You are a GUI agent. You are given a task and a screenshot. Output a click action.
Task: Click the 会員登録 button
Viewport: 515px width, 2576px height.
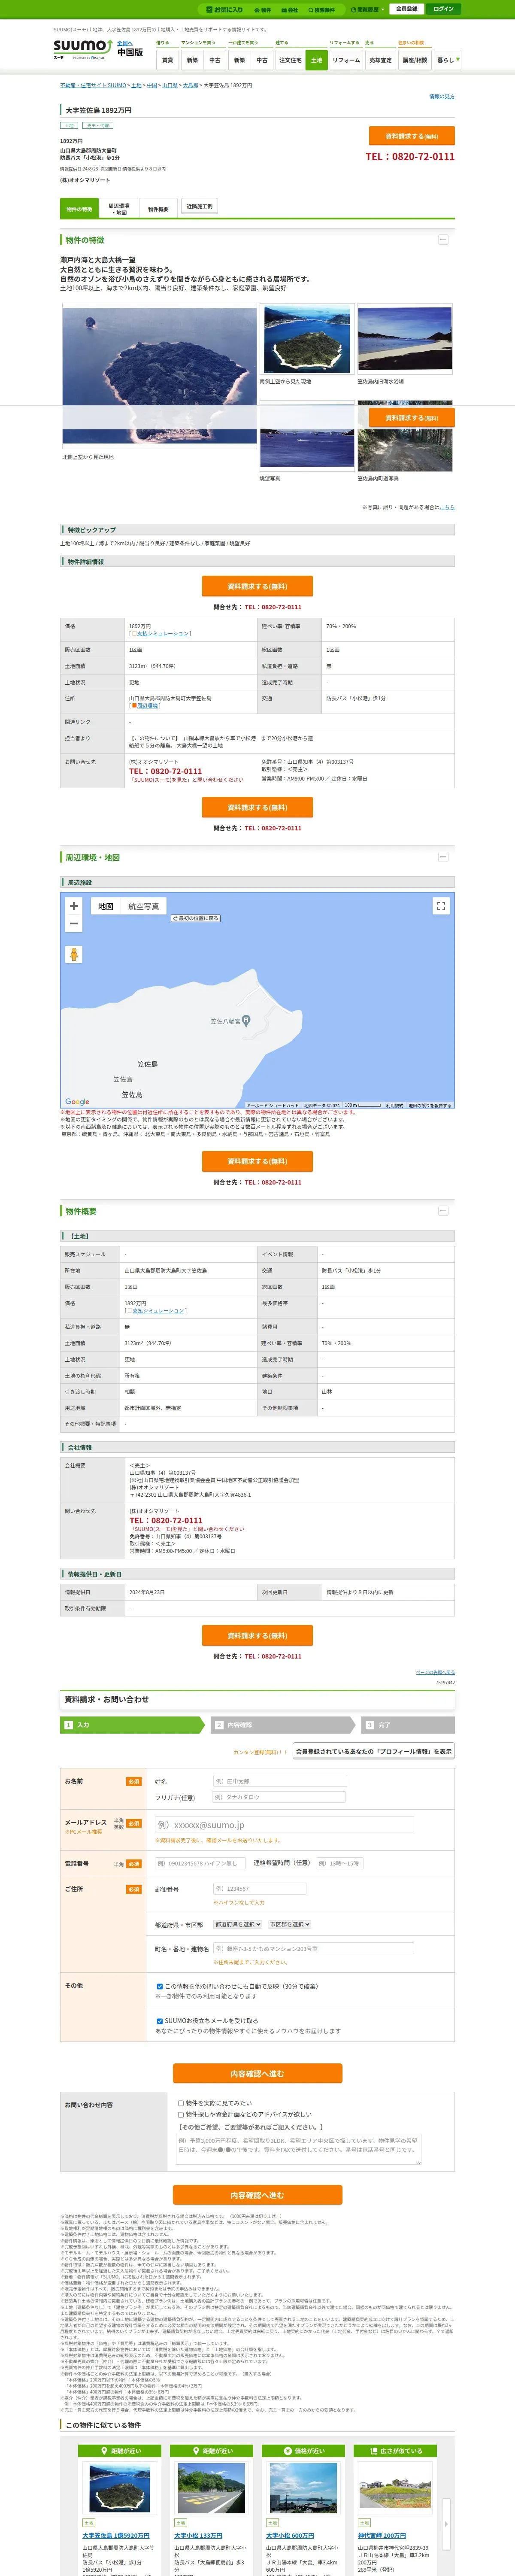(x=406, y=9)
